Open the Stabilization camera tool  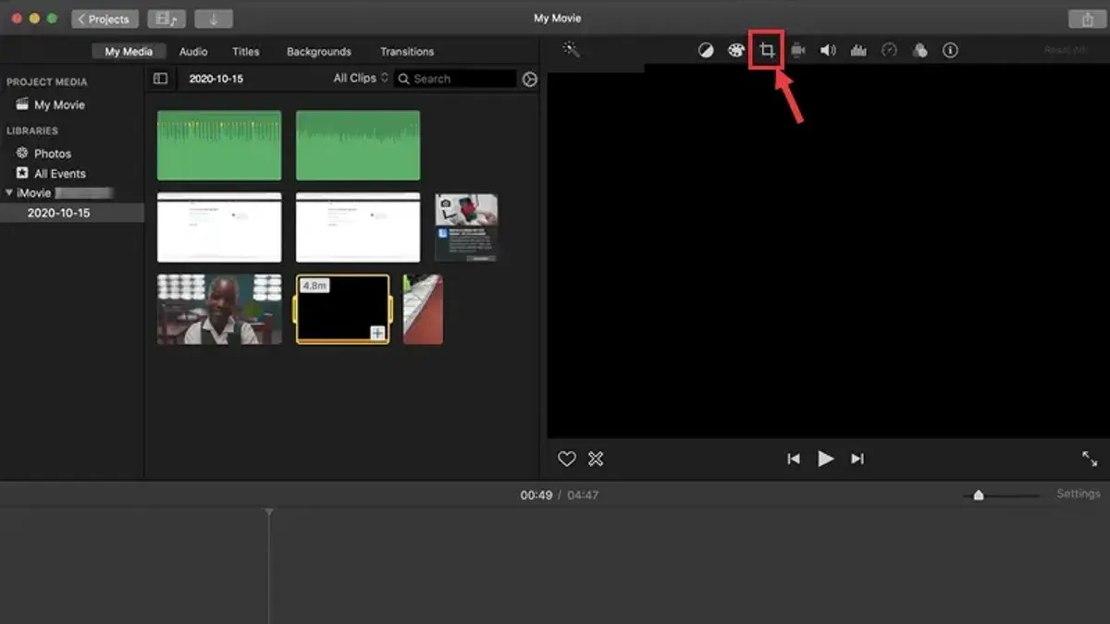pos(797,51)
